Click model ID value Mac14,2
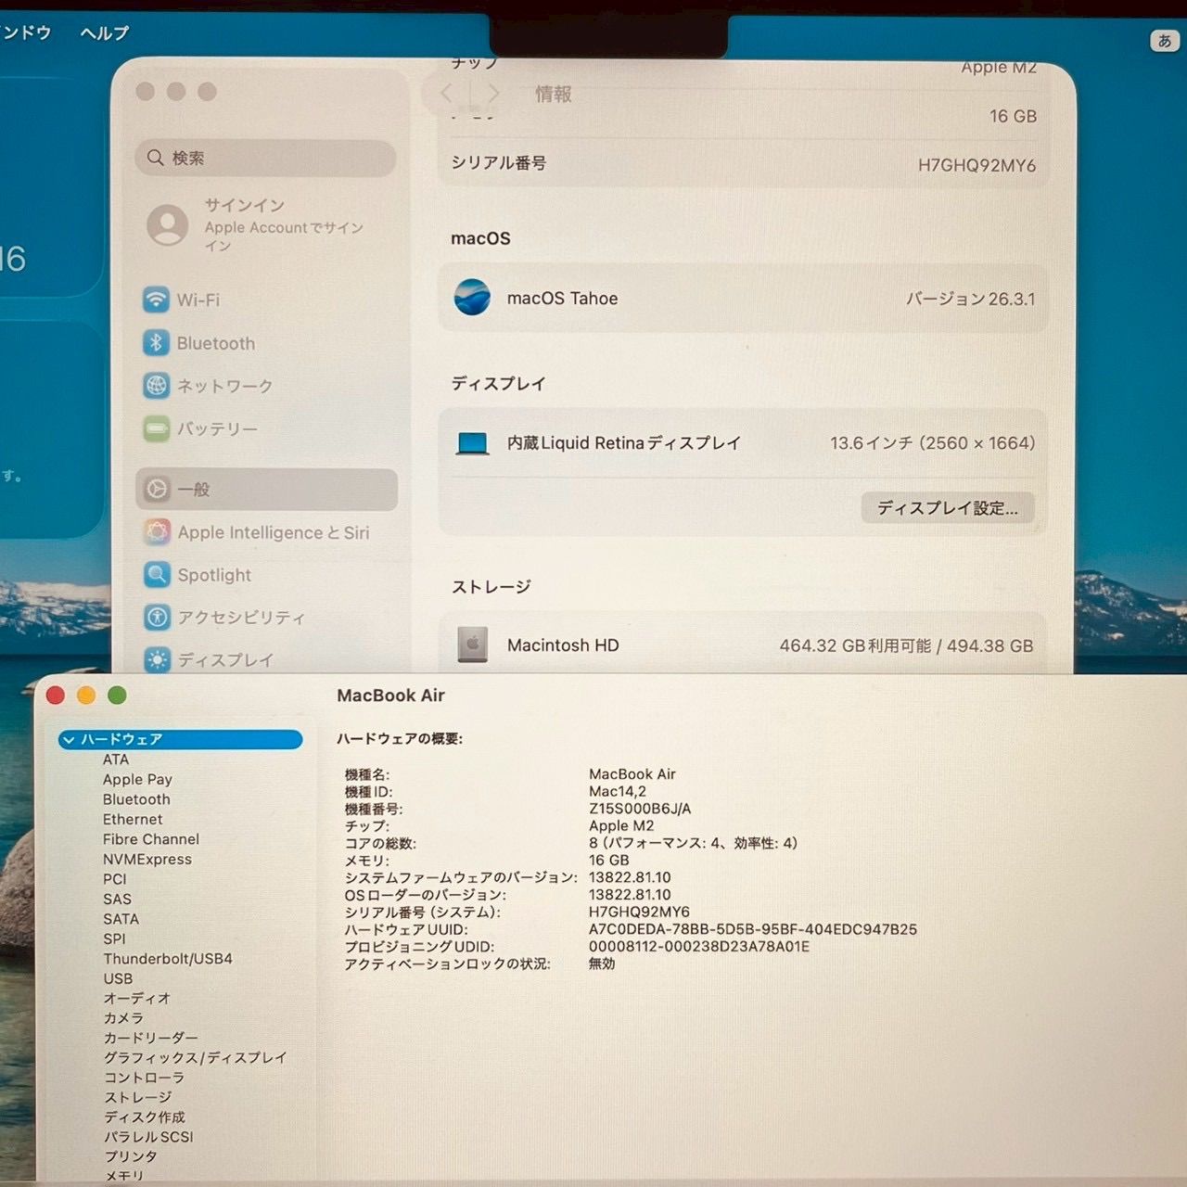Image resolution: width=1187 pixels, height=1187 pixels. pyautogui.click(x=618, y=791)
